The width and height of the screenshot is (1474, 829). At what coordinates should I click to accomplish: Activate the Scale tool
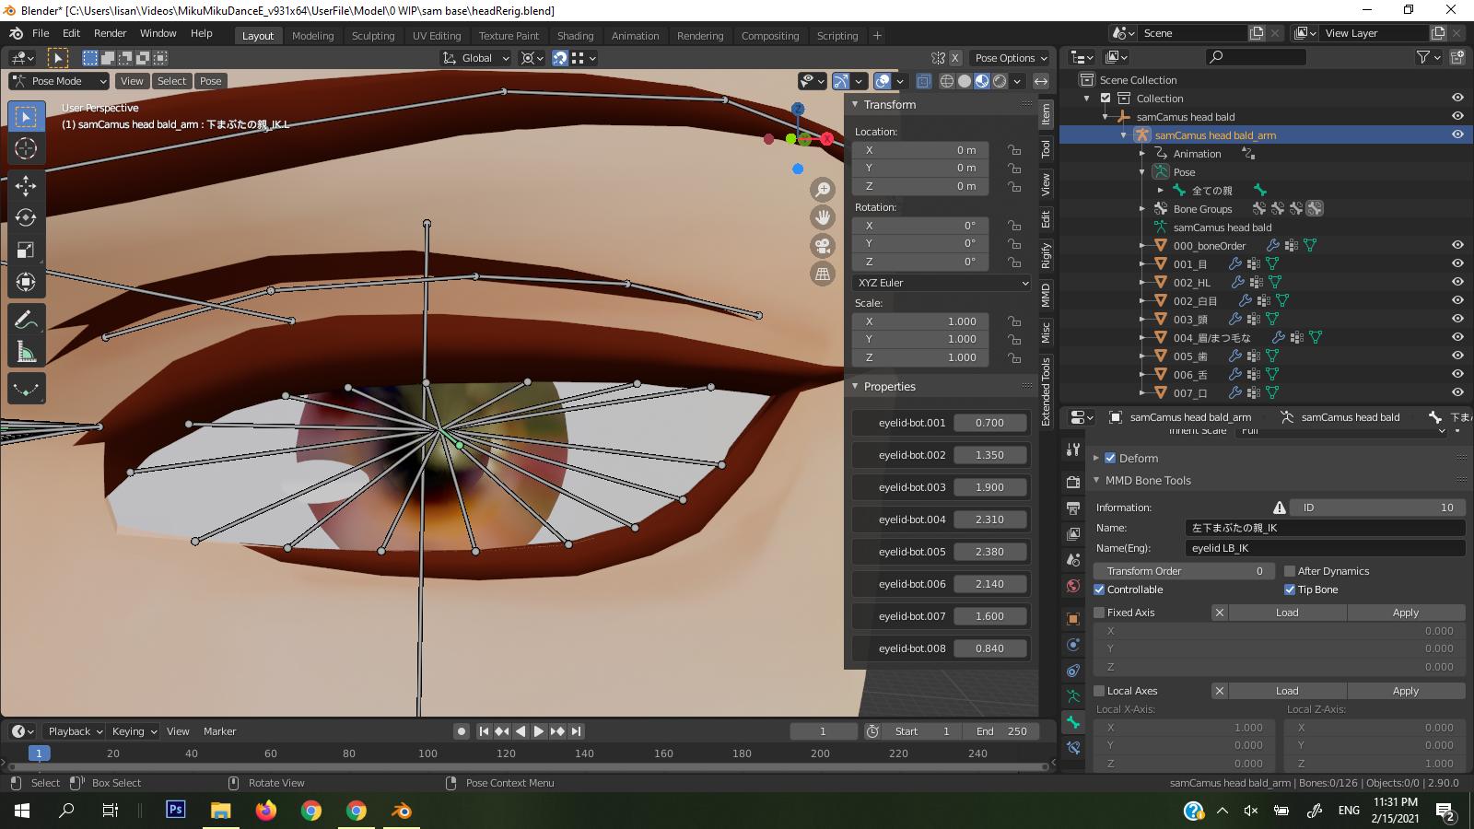tap(26, 251)
